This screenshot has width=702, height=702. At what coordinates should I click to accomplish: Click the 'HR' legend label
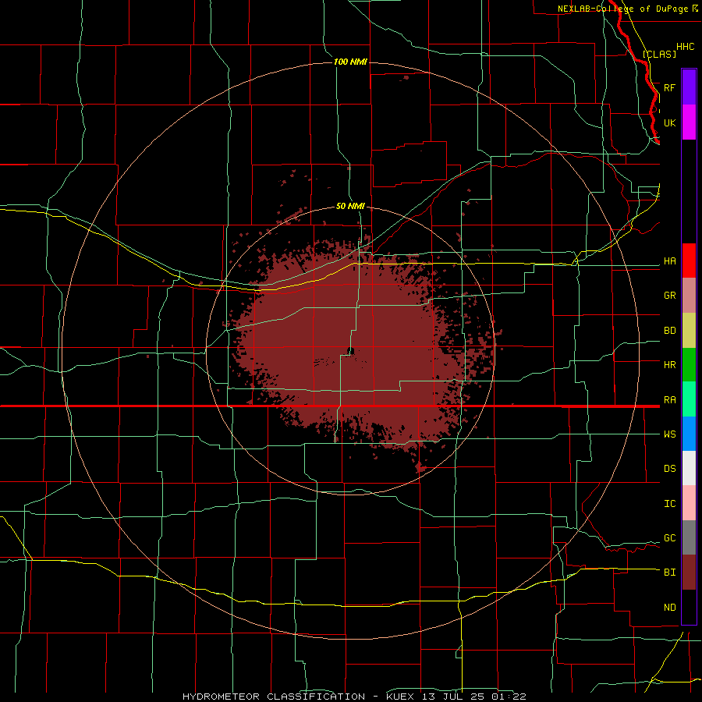669,365
